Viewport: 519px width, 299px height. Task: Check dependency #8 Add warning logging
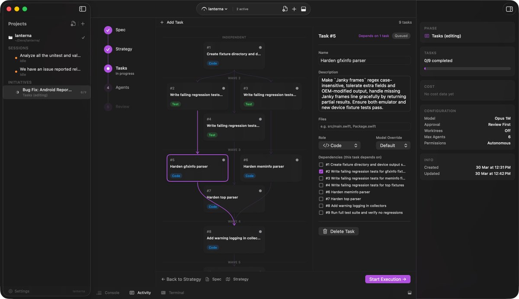click(321, 206)
